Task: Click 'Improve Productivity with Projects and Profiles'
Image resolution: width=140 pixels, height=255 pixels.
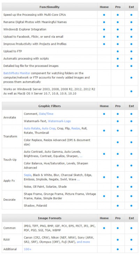Action: pos(35,44)
